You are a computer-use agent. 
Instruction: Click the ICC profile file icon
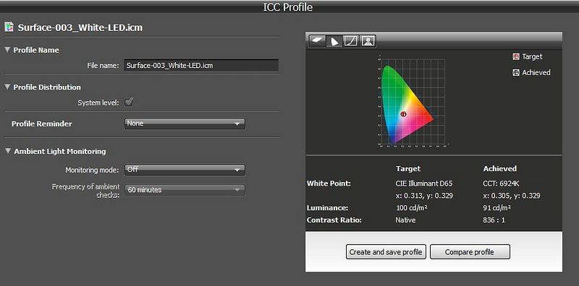tap(9, 27)
